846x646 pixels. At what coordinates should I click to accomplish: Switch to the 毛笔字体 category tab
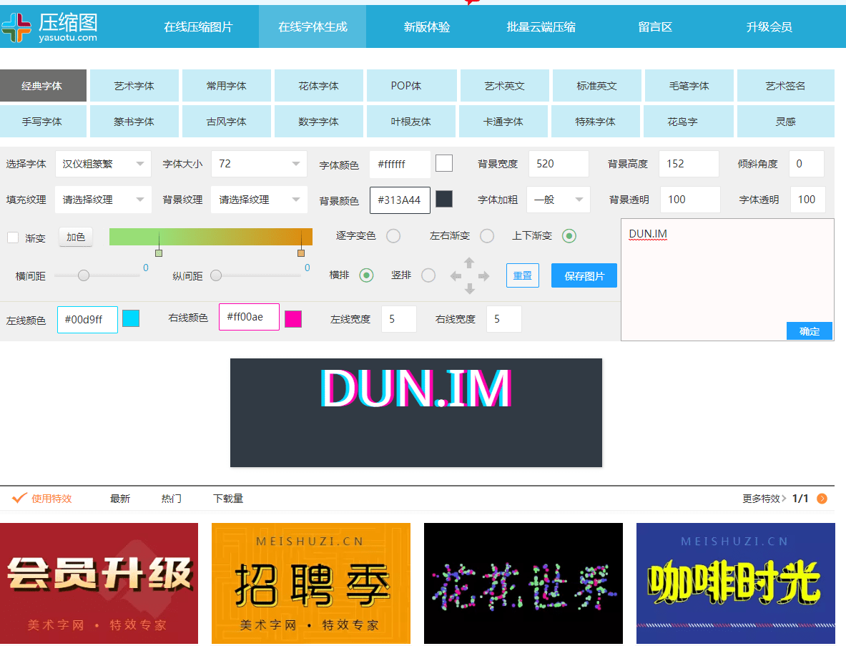coord(689,86)
